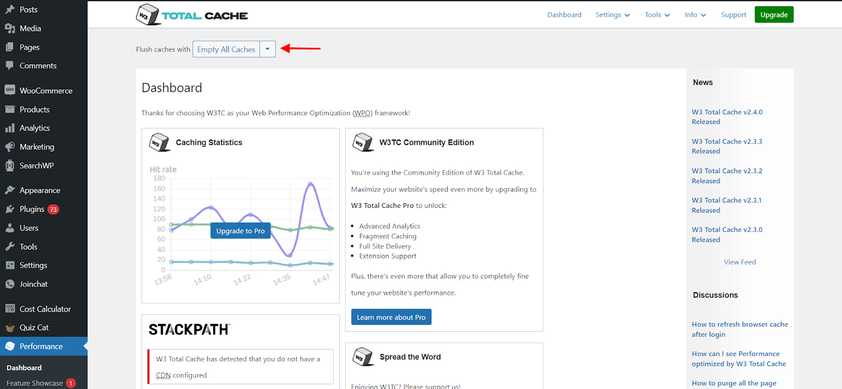Screen dimensions: 842x389
Task: Click the Joinchat icon in sidebar
Action: pos(10,284)
